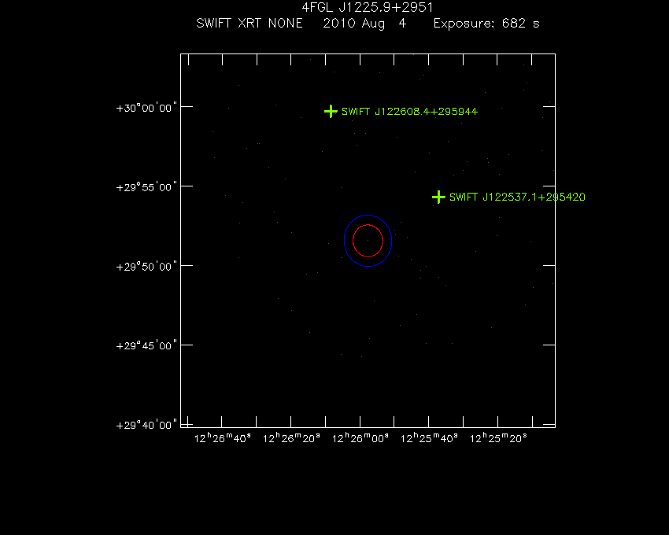Viewport: 669px width, 535px height.
Task: Click the 12h26m20s right ascension label
Action: tap(291, 438)
